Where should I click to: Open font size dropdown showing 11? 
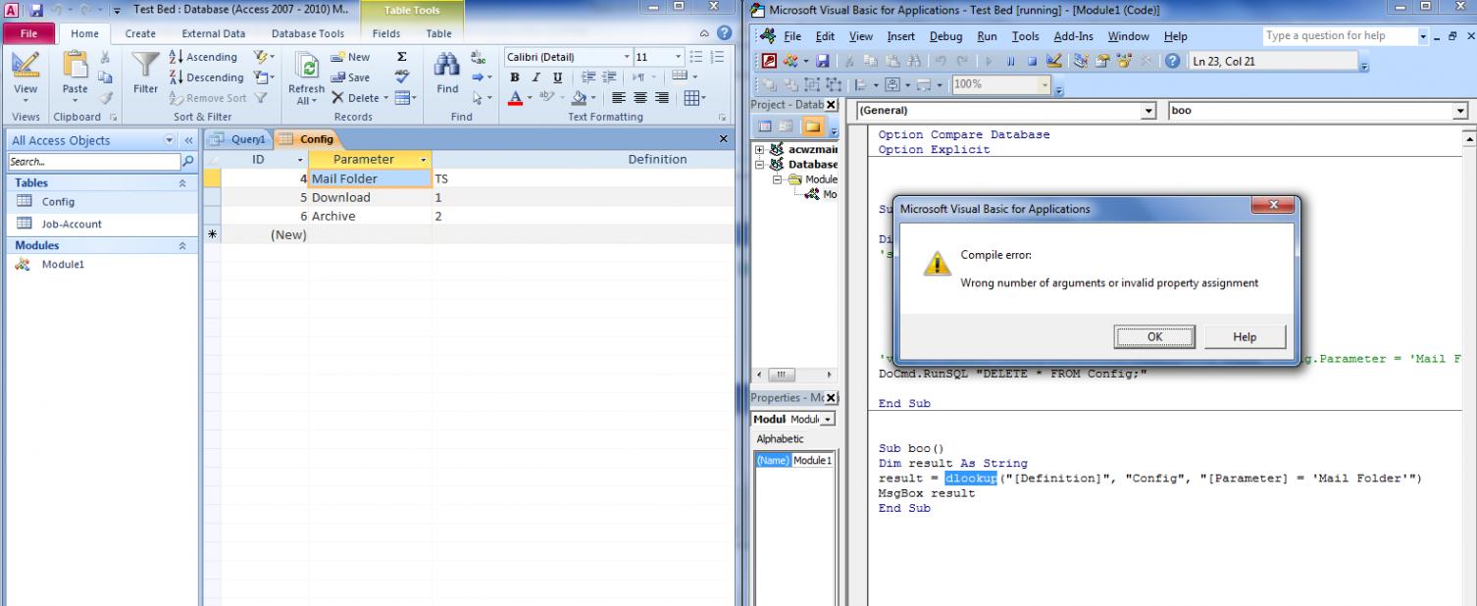679,57
